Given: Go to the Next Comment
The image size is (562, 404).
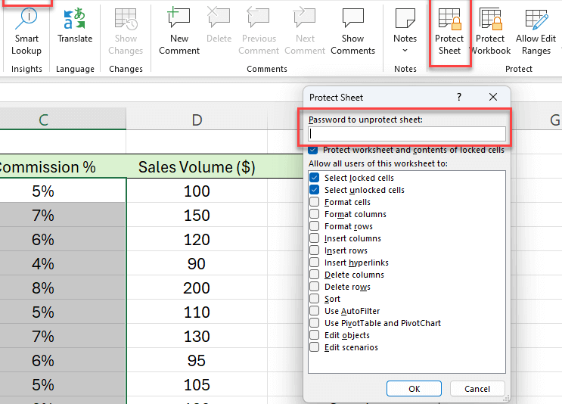Looking at the screenshot, I should pyautogui.click(x=305, y=31).
